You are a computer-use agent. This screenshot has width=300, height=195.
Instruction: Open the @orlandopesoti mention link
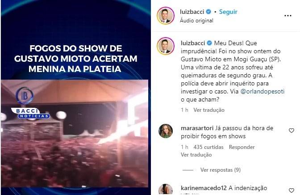(x=262, y=91)
